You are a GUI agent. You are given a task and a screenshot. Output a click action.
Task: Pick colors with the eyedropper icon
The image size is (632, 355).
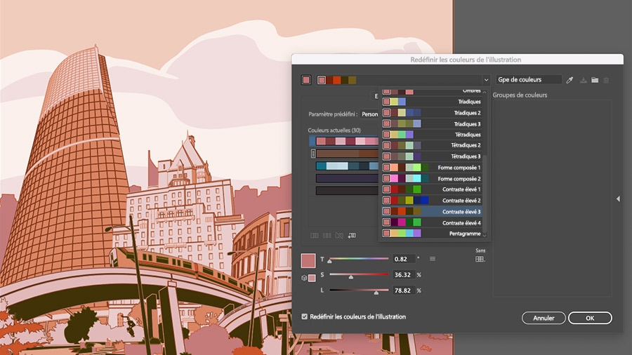pos(570,80)
